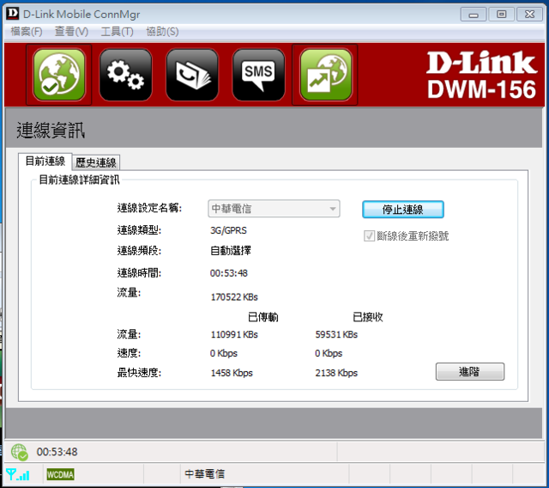This screenshot has height=488, width=549.
Task: Click the 進階 button
Action: click(470, 372)
